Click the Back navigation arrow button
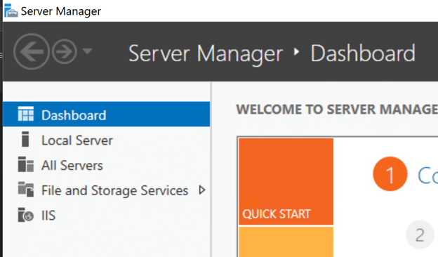 coord(32,51)
